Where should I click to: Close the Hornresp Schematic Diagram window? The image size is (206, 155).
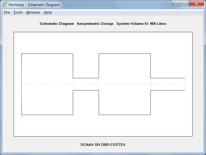196,4
